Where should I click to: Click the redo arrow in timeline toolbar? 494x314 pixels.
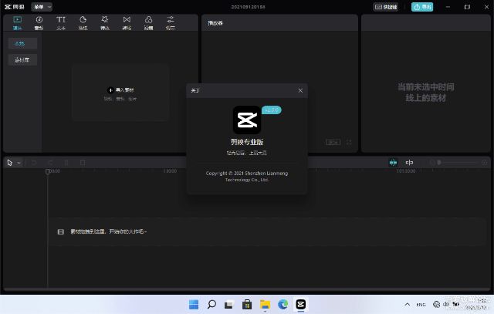click(50, 163)
